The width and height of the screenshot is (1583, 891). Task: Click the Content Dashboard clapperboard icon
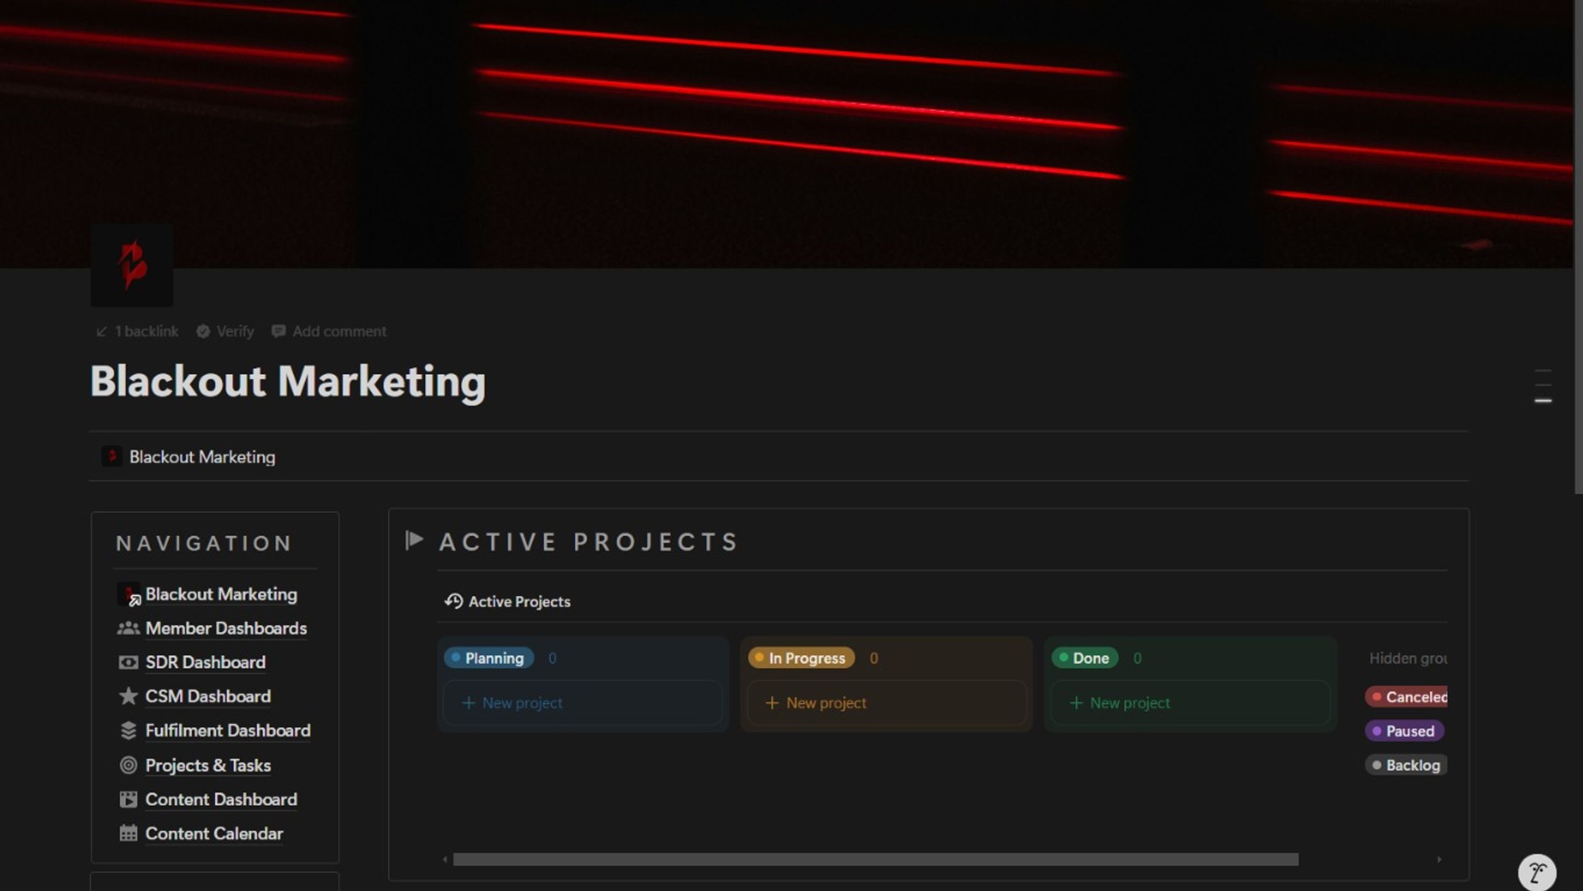(x=128, y=799)
